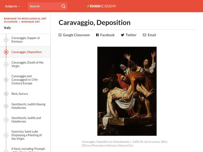The image size is (203, 152).
Task: Share by Email text link
Action: coord(152,35)
